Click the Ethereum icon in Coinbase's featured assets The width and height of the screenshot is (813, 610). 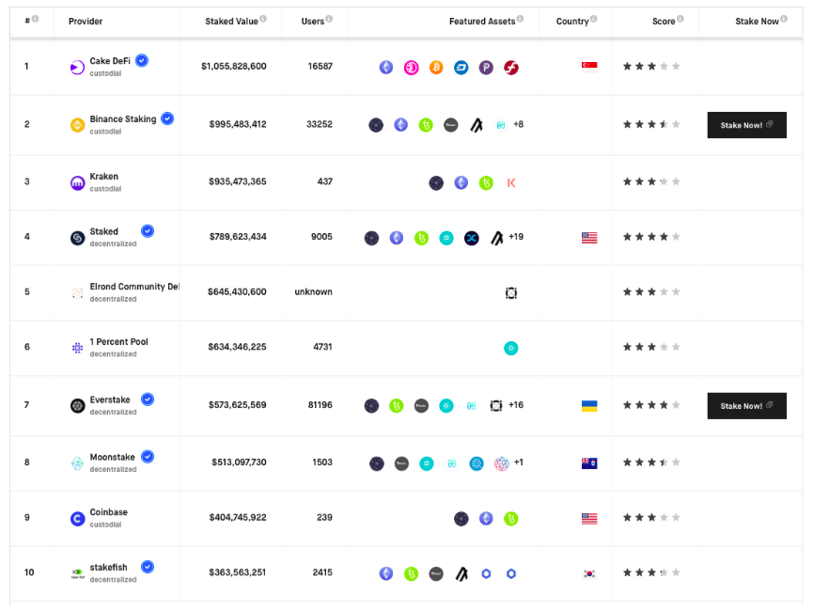coord(486,518)
